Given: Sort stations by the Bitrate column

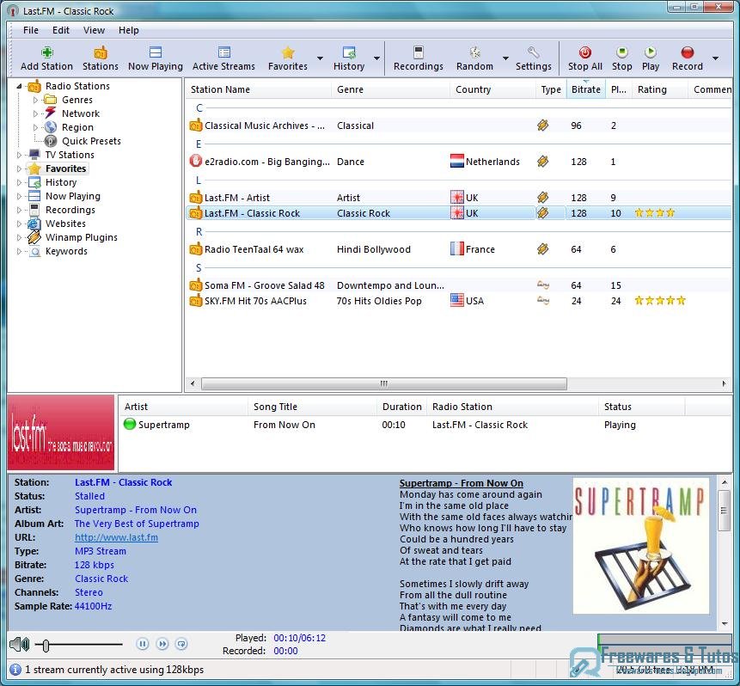Looking at the screenshot, I should [585, 89].
